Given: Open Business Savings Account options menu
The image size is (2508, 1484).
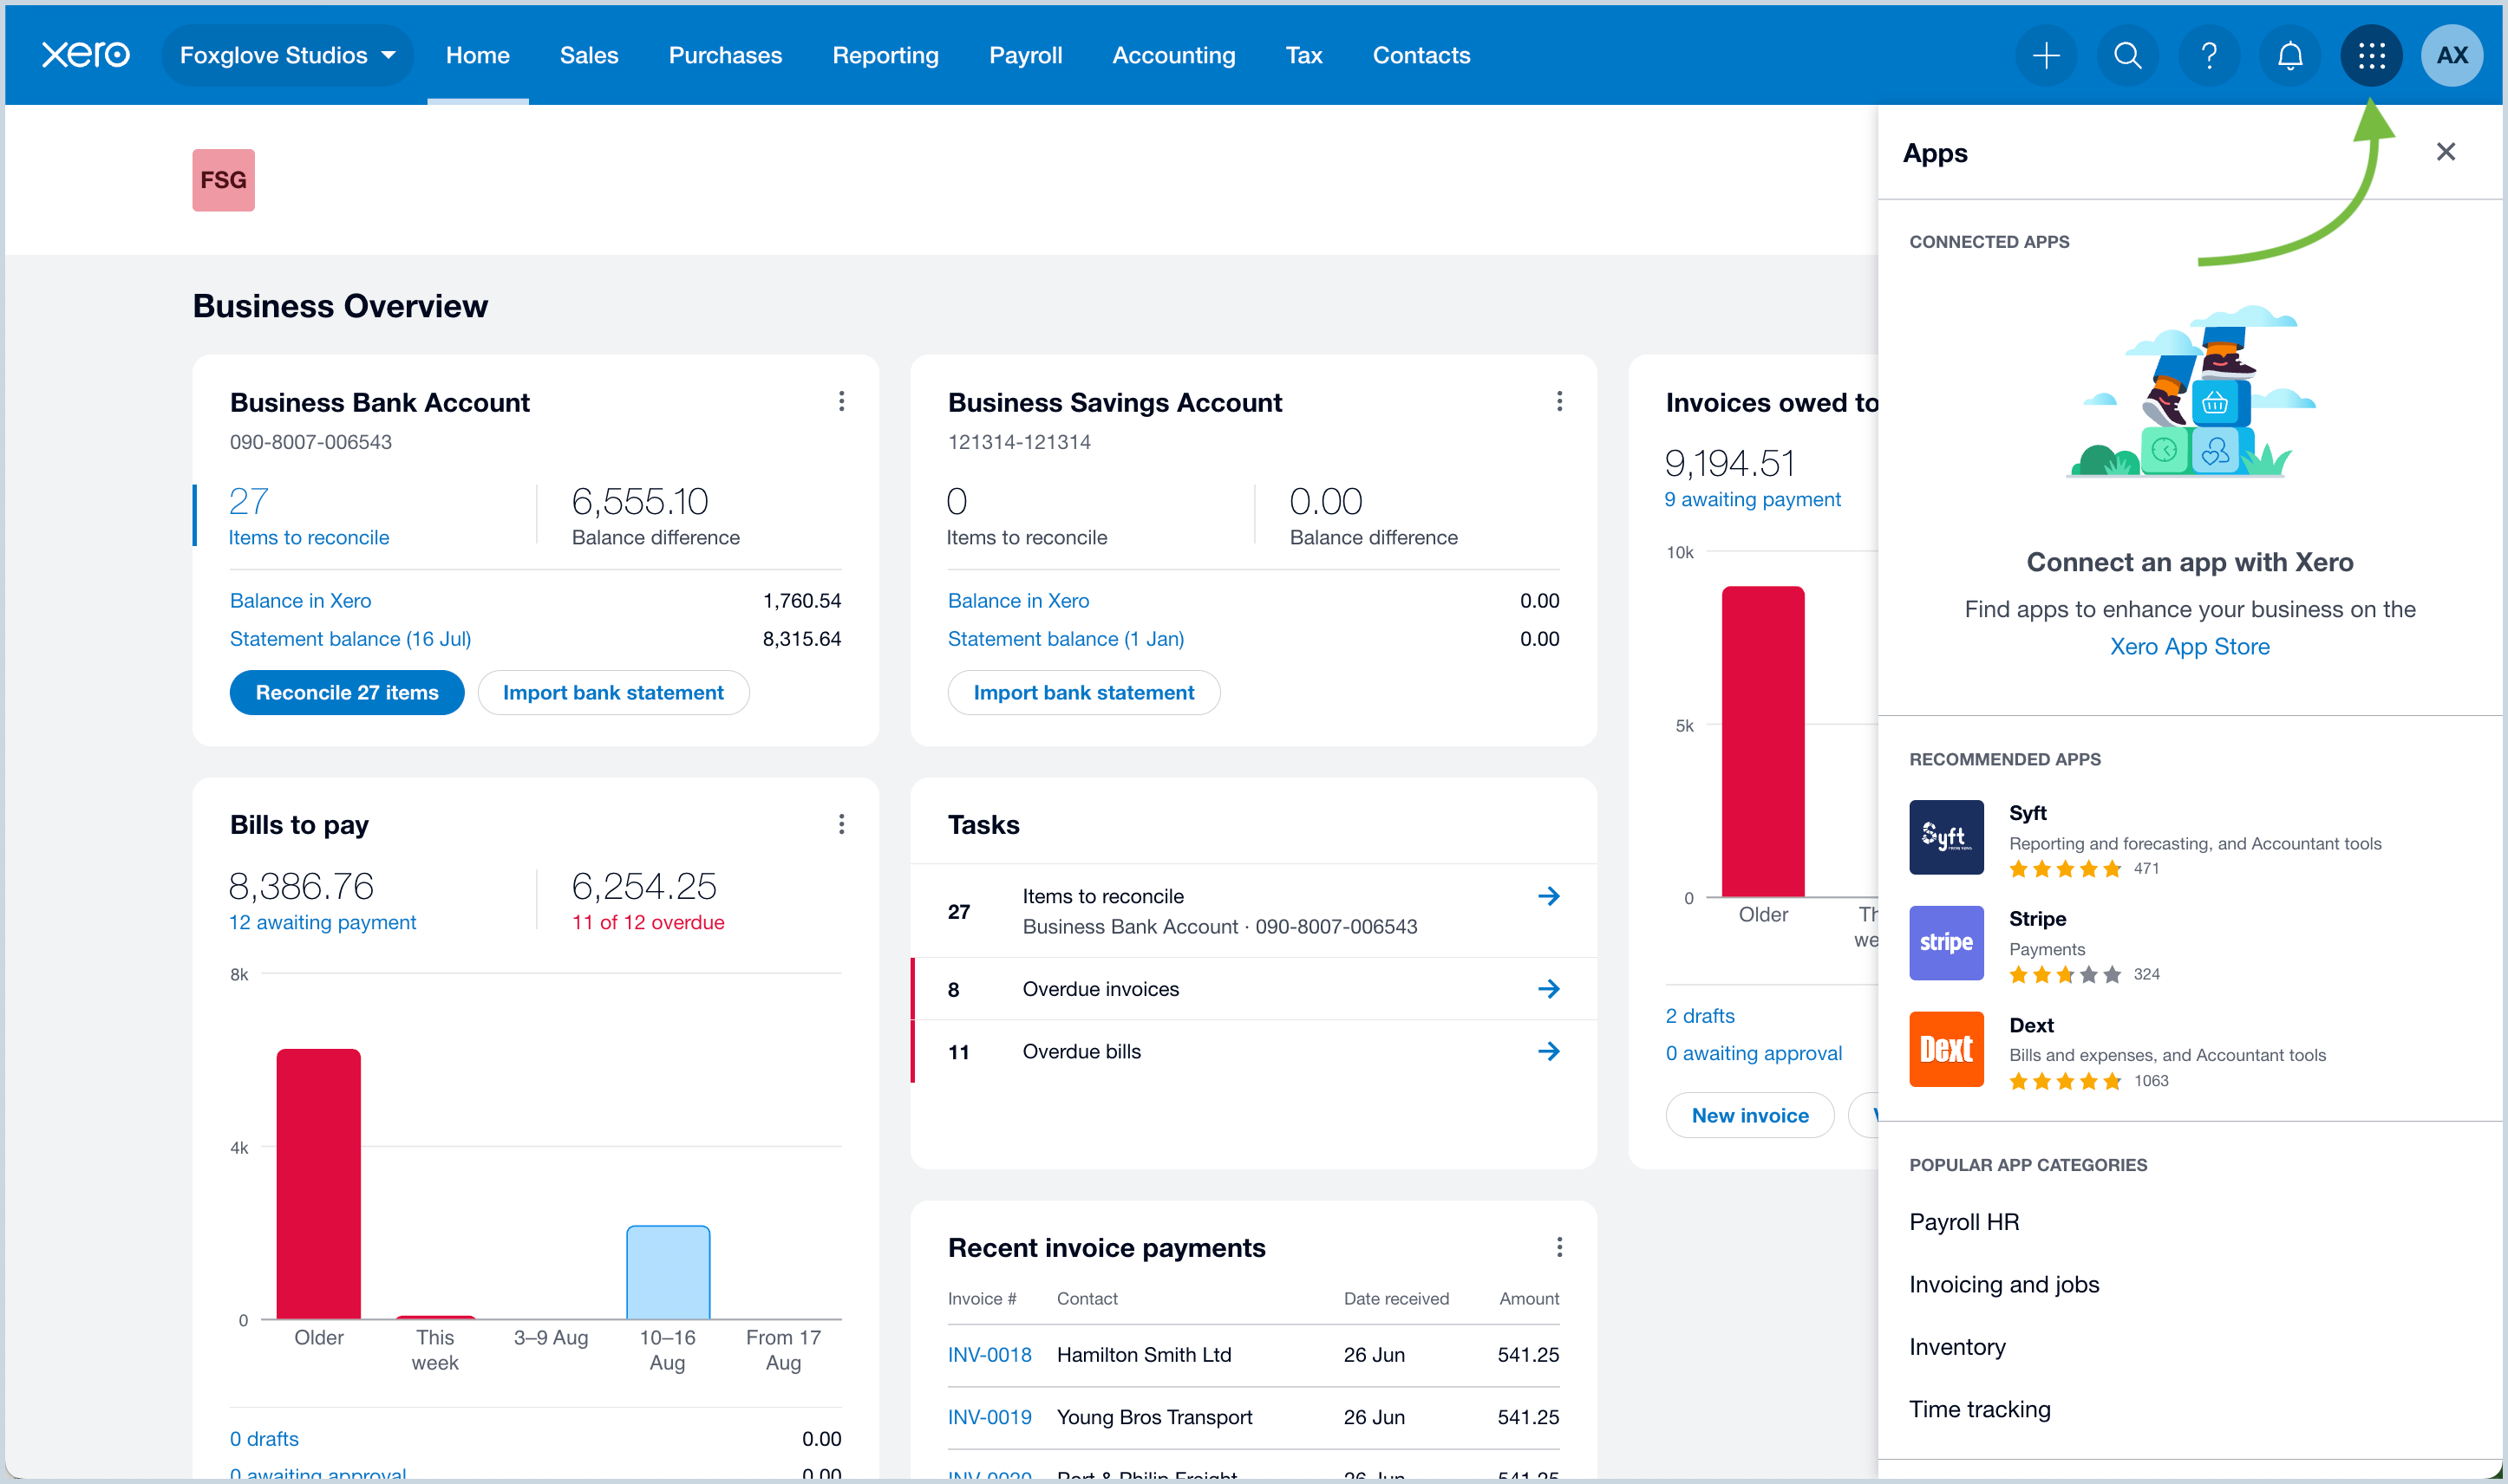Looking at the screenshot, I should [x=1559, y=401].
